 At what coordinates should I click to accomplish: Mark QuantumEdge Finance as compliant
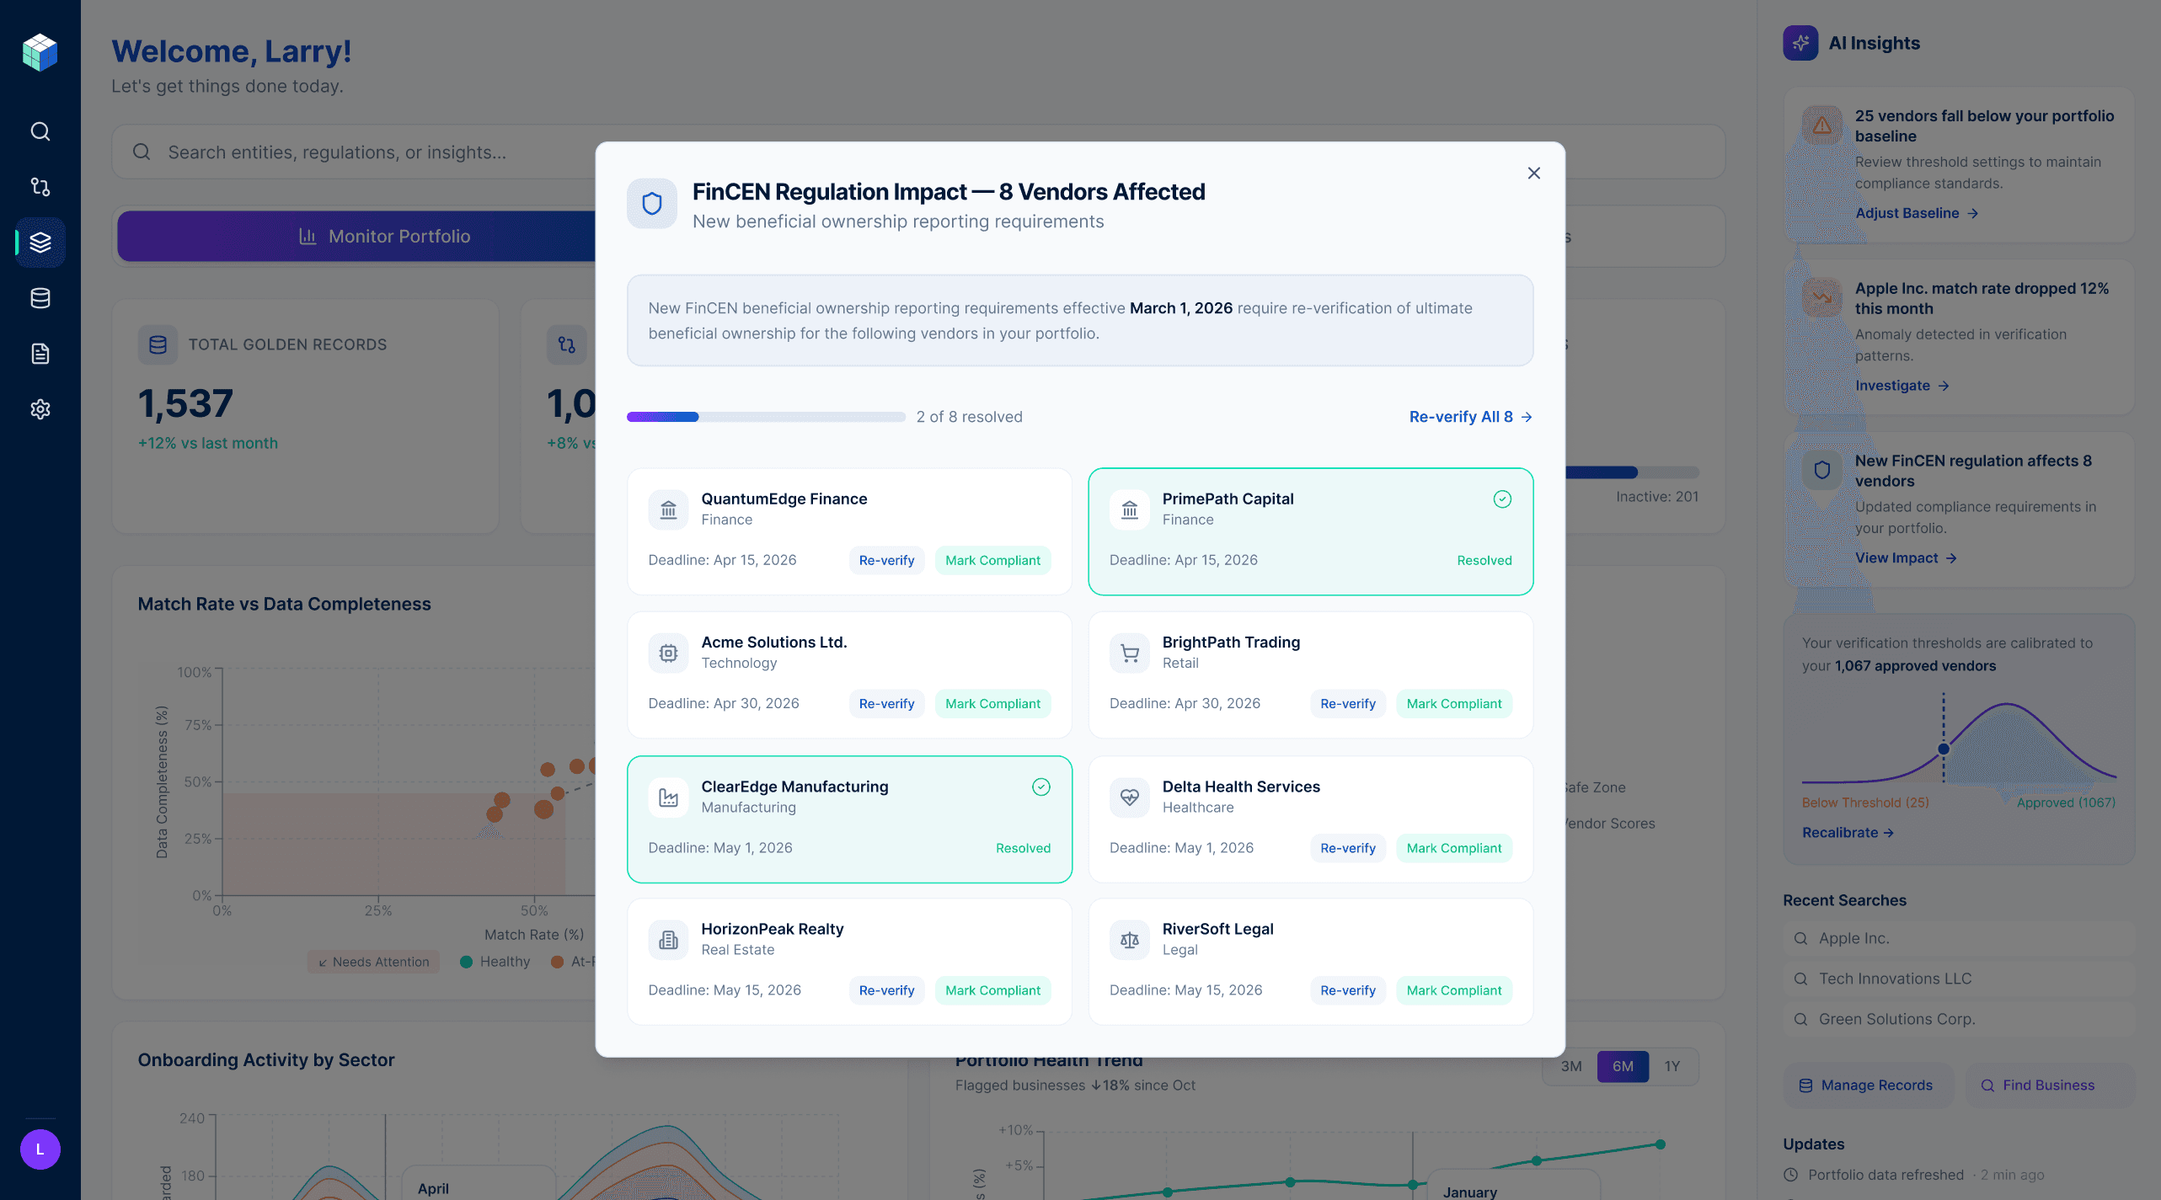[992, 561]
